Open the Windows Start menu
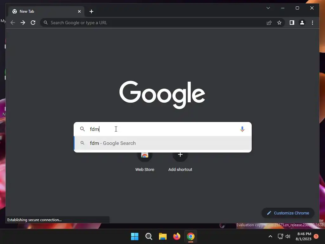Image resolution: width=325 pixels, height=244 pixels. click(x=135, y=236)
